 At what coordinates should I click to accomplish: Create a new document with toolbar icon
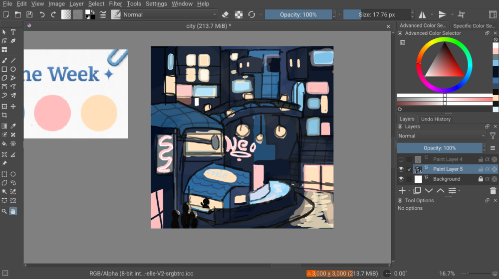6,14
